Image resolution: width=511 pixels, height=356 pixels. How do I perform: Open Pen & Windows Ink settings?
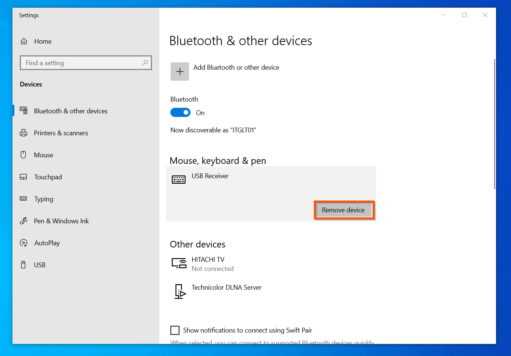[61, 221]
